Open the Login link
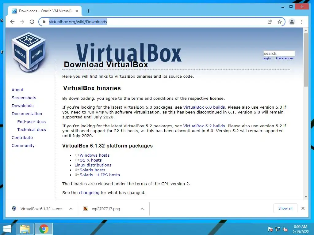The width and height of the screenshot is (314, 235). tap(266, 58)
